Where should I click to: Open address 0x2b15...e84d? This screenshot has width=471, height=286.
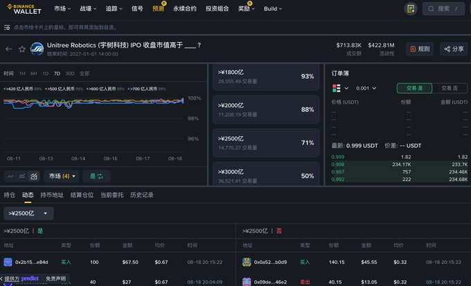[32, 262]
